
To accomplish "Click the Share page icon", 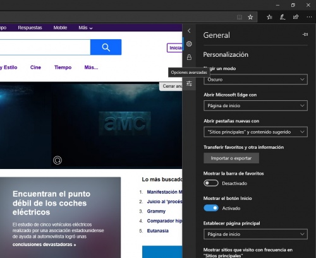I will [296, 17].
